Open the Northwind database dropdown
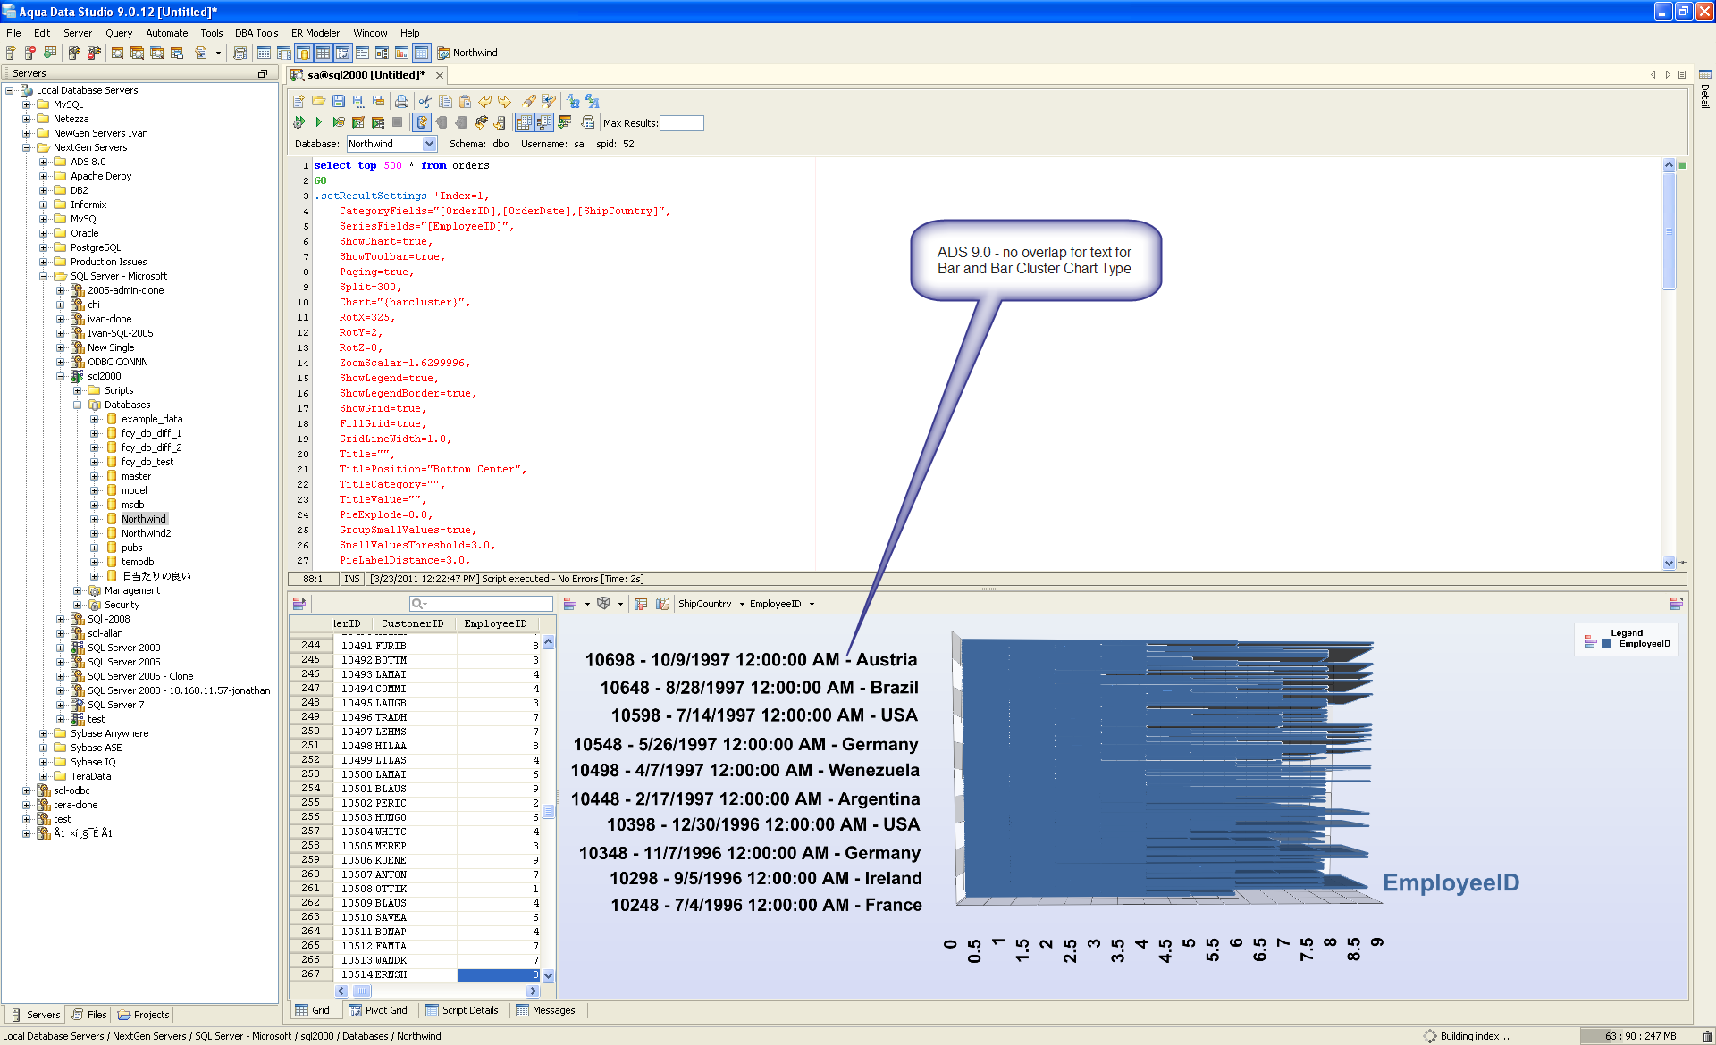 [x=429, y=144]
